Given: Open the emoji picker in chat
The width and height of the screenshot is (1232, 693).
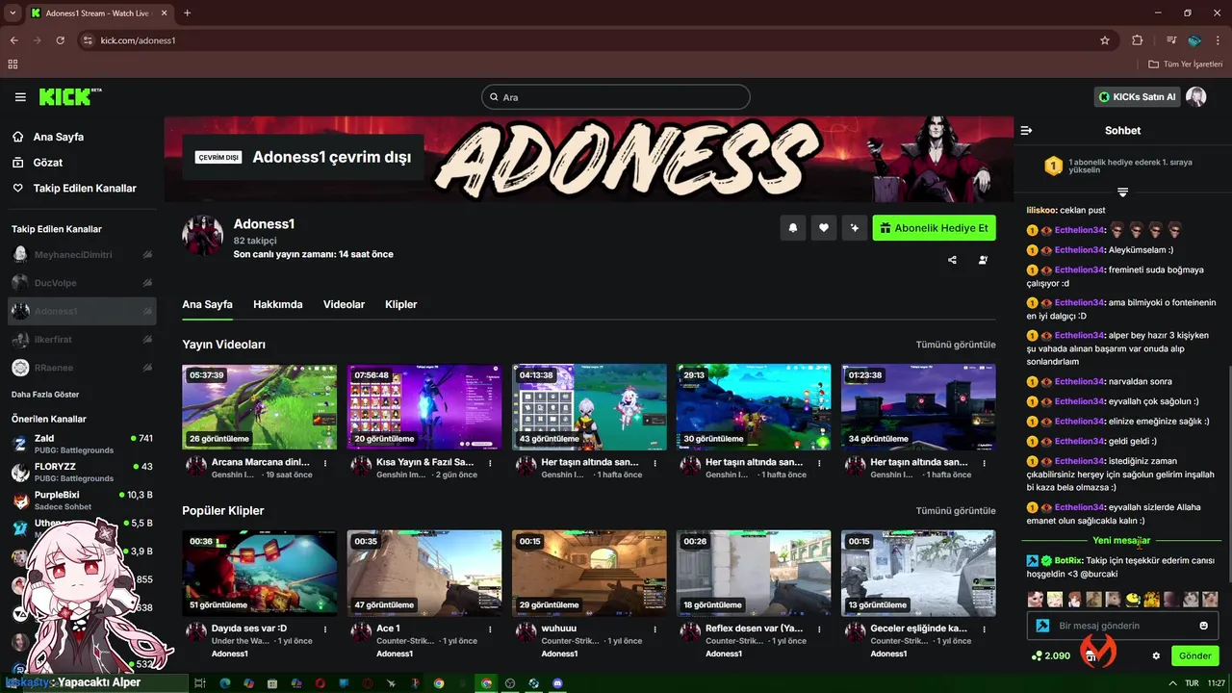Looking at the screenshot, I should (1203, 626).
